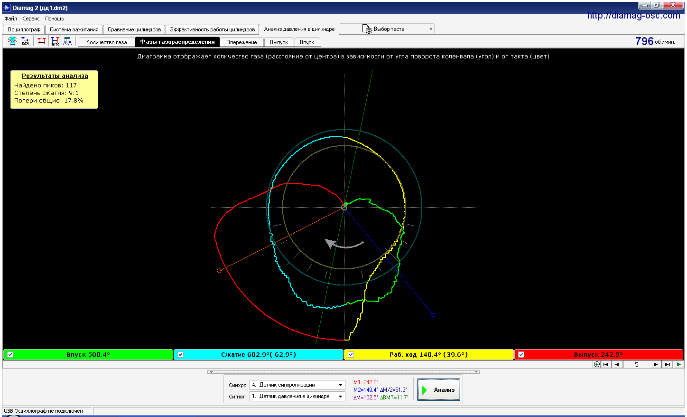The image size is (687, 417).
Task: Click the green plus add-frame icon
Action: [x=597, y=364]
